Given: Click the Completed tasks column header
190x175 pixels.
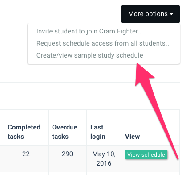Looking at the screenshot, I should point(24,132).
